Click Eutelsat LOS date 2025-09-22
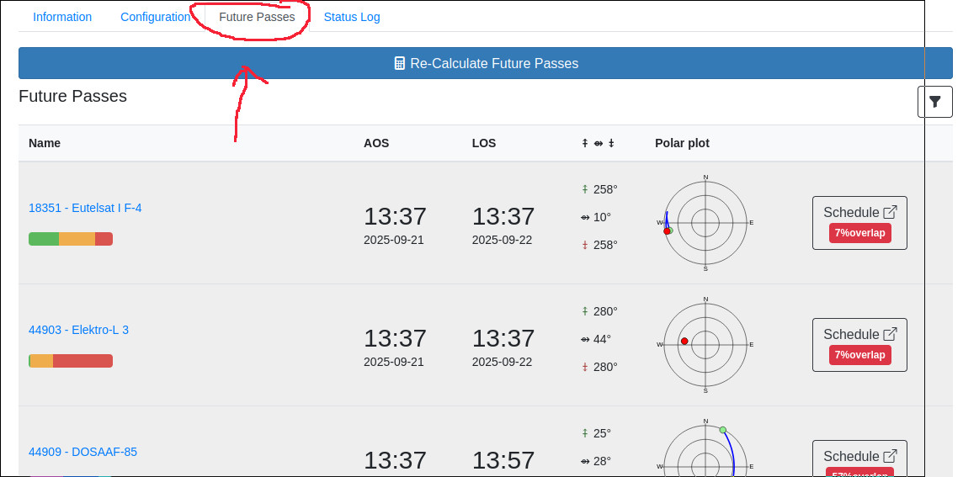This screenshot has width=979, height=477. click(x=502, y=240)
